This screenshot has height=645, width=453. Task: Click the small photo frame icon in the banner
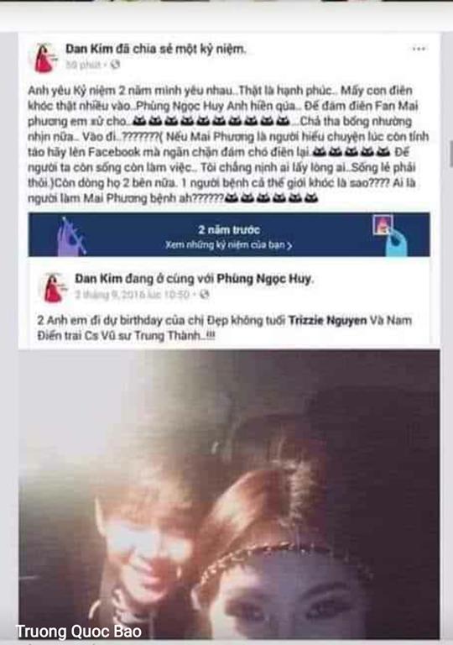[x=383, y=225]
